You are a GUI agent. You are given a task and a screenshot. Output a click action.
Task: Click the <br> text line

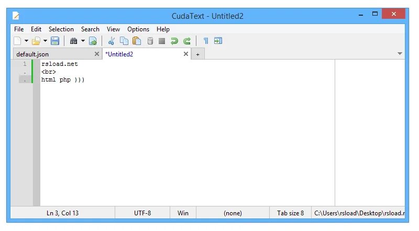(49, 72)
